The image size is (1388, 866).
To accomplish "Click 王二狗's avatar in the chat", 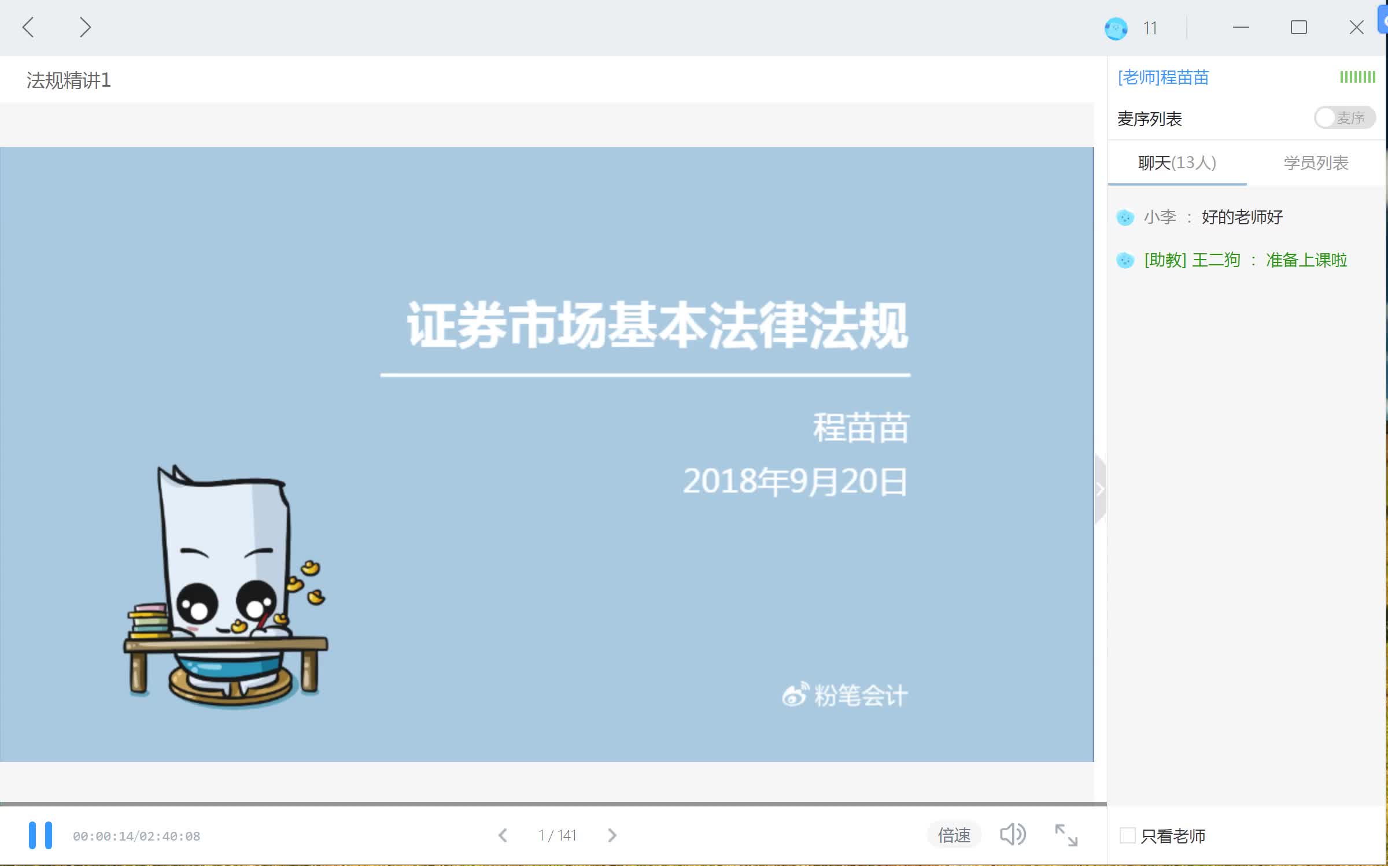I will [x=1125, y=261].
